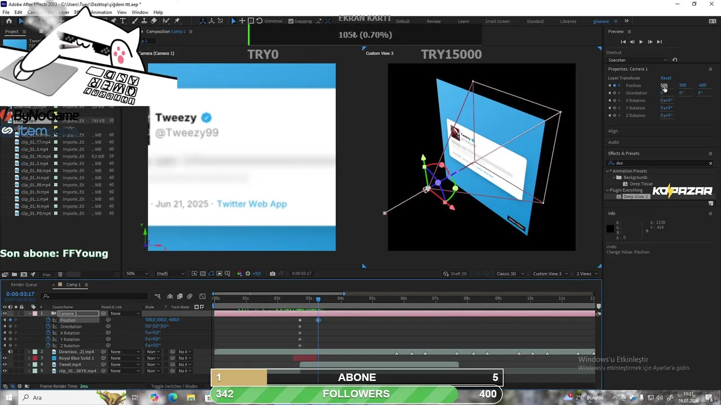Select the Puppet Pin tool
Viewport: 721px width, 405px height.
[177, 21]
